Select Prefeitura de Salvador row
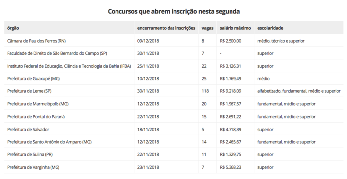Viewport: 347px width, 179px height. point(173,130)
